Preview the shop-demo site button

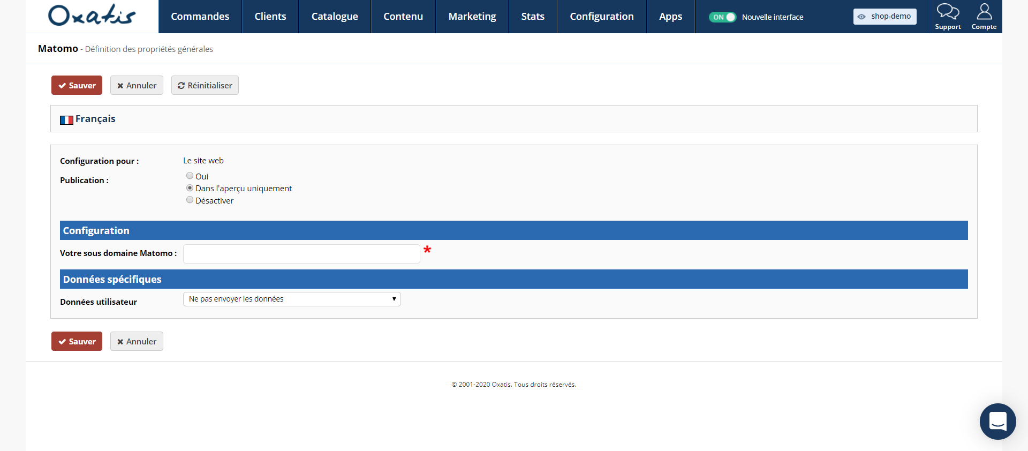point(885,17)
